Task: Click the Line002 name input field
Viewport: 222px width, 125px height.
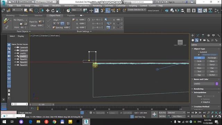Action: 204,84
